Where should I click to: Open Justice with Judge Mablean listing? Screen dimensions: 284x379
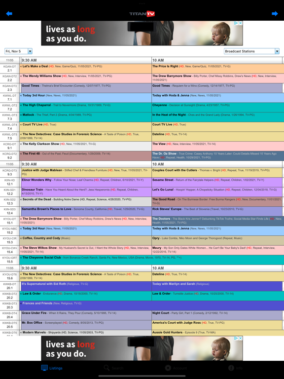86,173
